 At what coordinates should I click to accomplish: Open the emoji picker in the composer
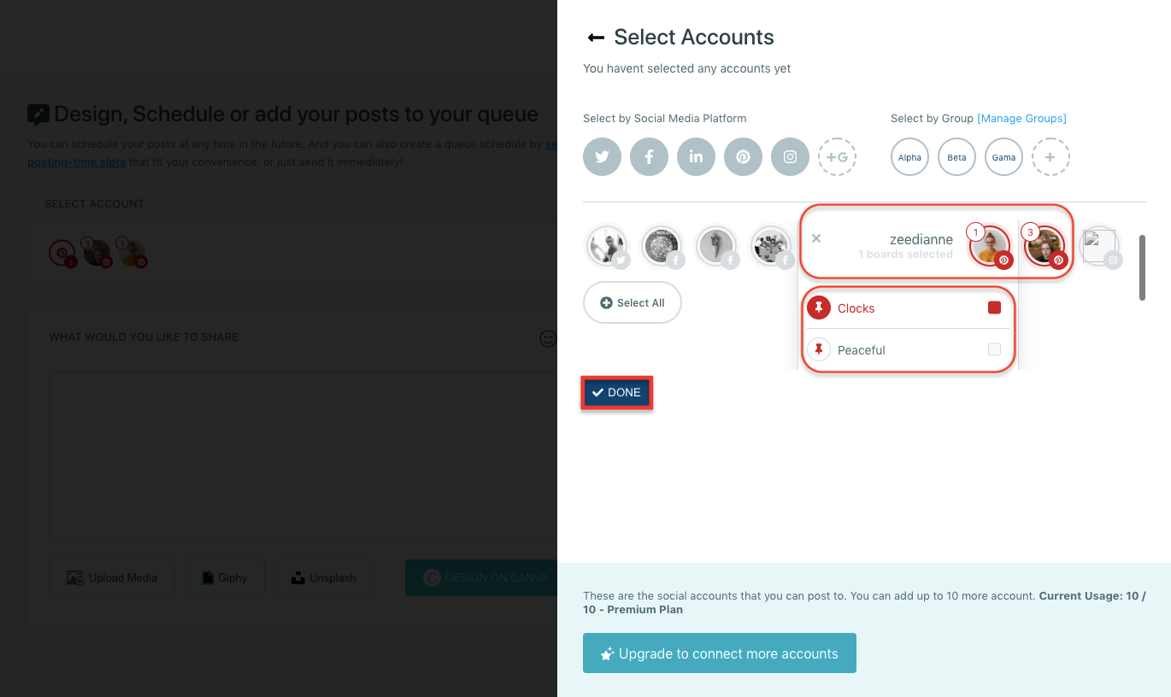tap(547, 339)
